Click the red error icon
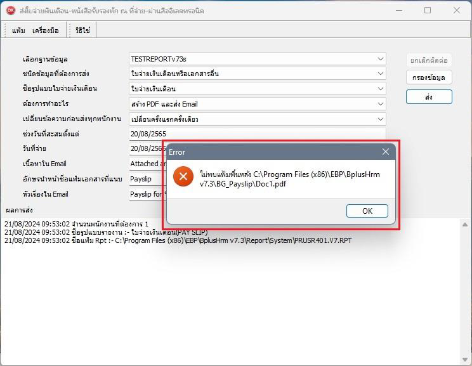The height and width of the screenshot is (366, 472). point(183,176)
